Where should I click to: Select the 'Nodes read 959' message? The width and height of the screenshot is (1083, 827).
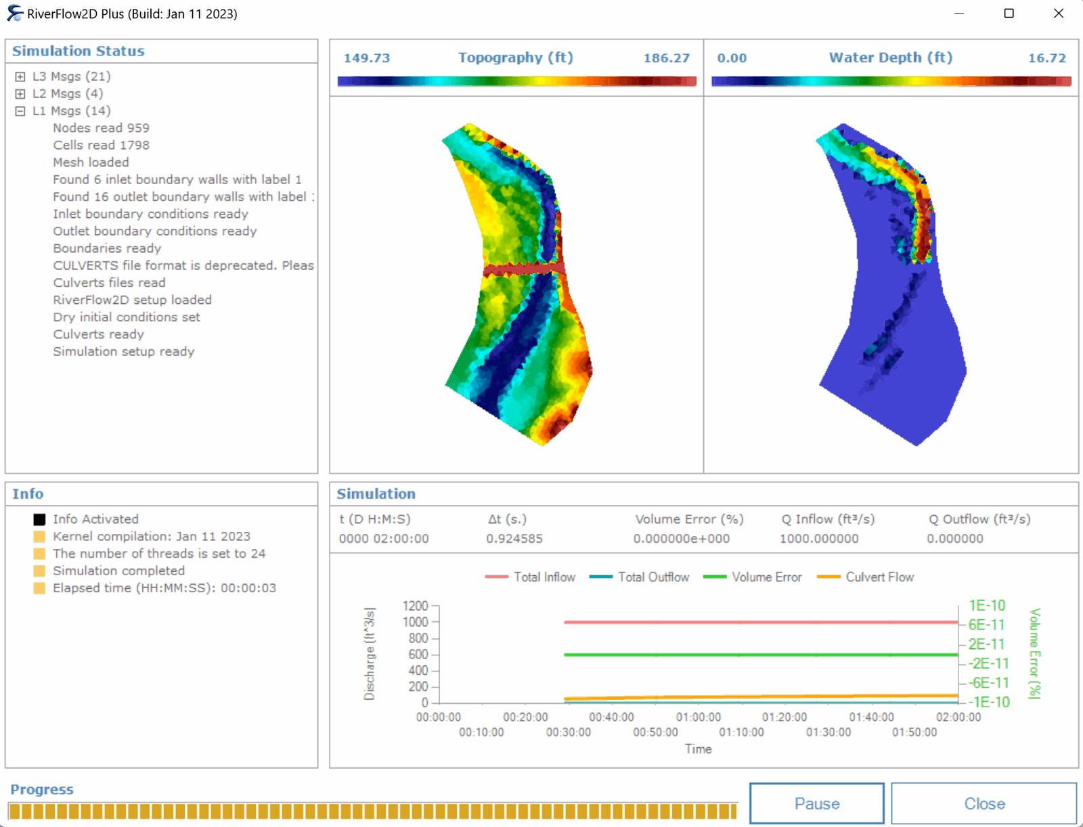click(x=101, y=128)
